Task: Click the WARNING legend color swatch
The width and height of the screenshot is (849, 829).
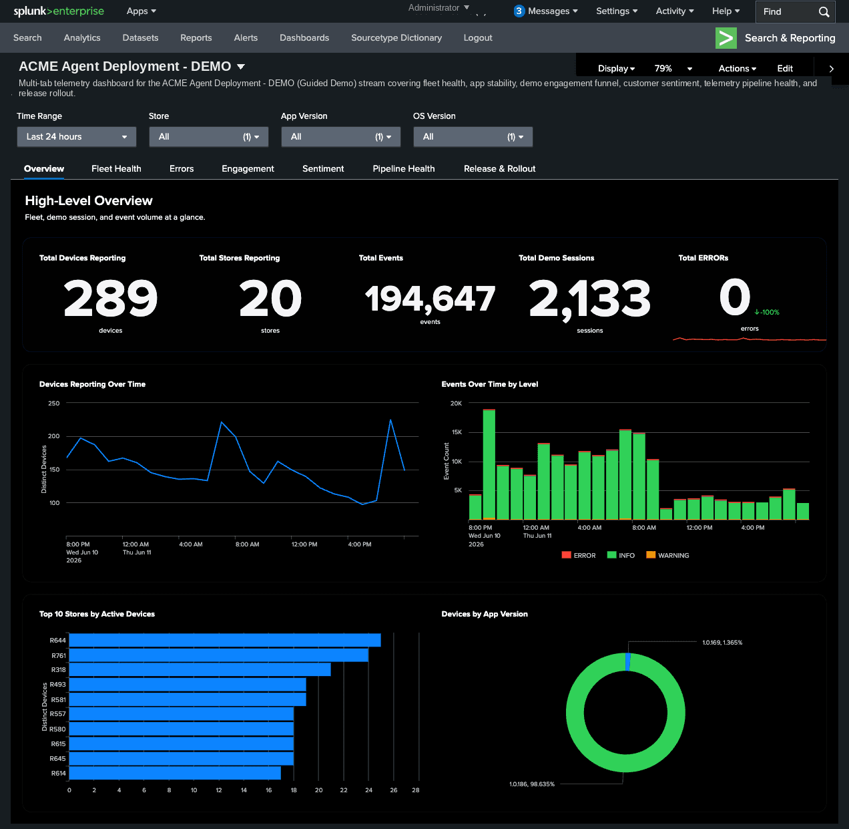Action: (x=651, y=555)
